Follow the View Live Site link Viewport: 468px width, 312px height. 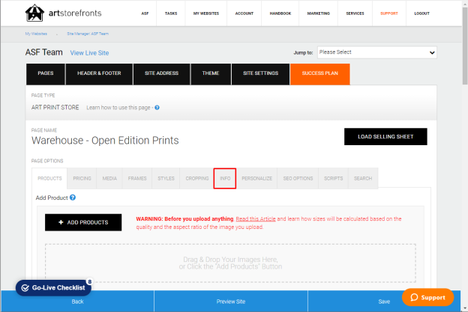pos(89,53)
